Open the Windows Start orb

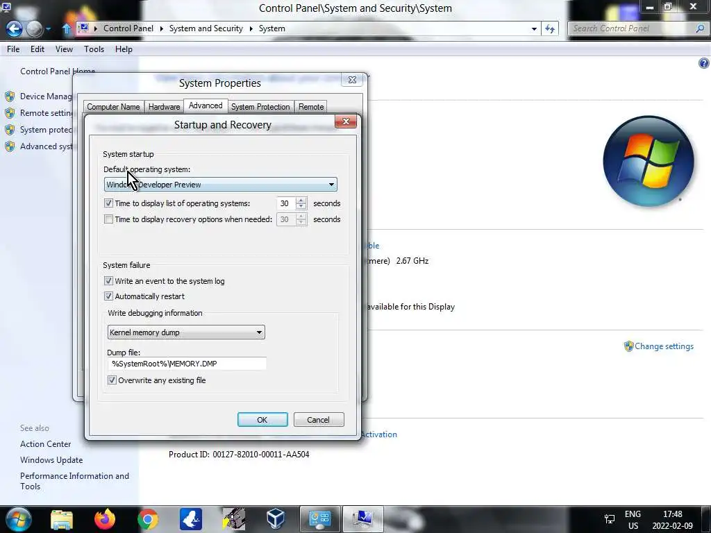click(x=18, y=519)
